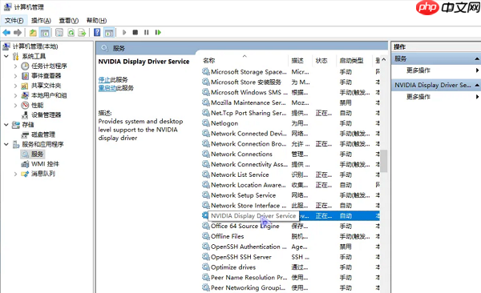481x293 pixels.
Task: Toggle the Show/Hide Action Pane toolbar icon
Action: [x=109, y=32]
